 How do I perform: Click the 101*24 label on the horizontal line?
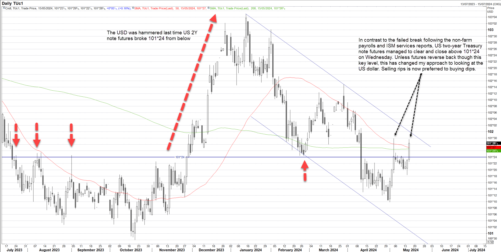click(x=180, y=157)
